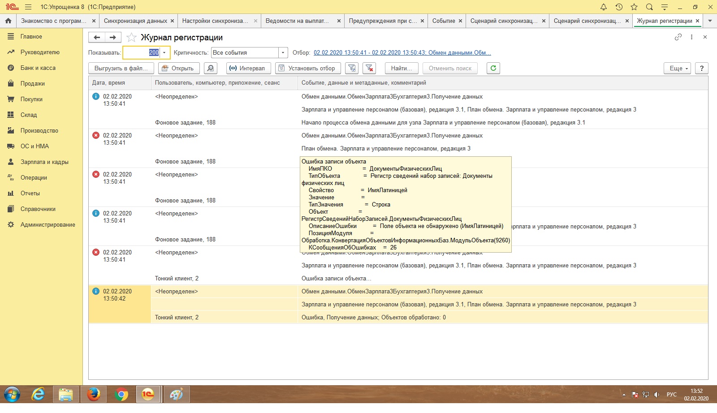Open volume control in system tray
The height and width of the screenshot is (413, 717).
pos(657,395)
